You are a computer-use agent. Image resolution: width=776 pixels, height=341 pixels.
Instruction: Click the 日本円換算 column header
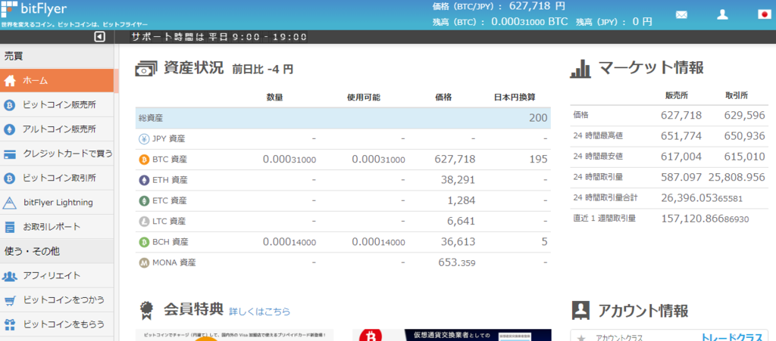point(515,98)
